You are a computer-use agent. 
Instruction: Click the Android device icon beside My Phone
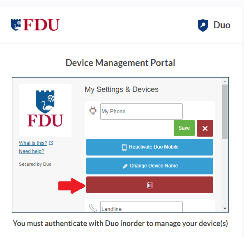point(93,110)
